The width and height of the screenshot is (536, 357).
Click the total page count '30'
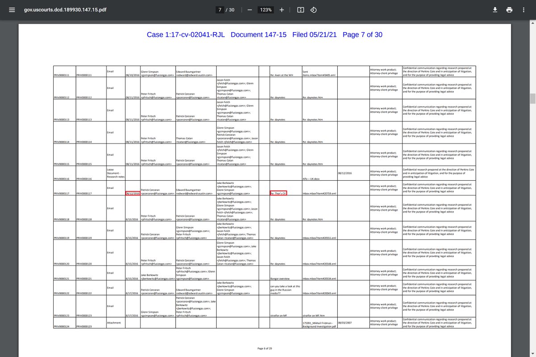click(x=232, y=10)
